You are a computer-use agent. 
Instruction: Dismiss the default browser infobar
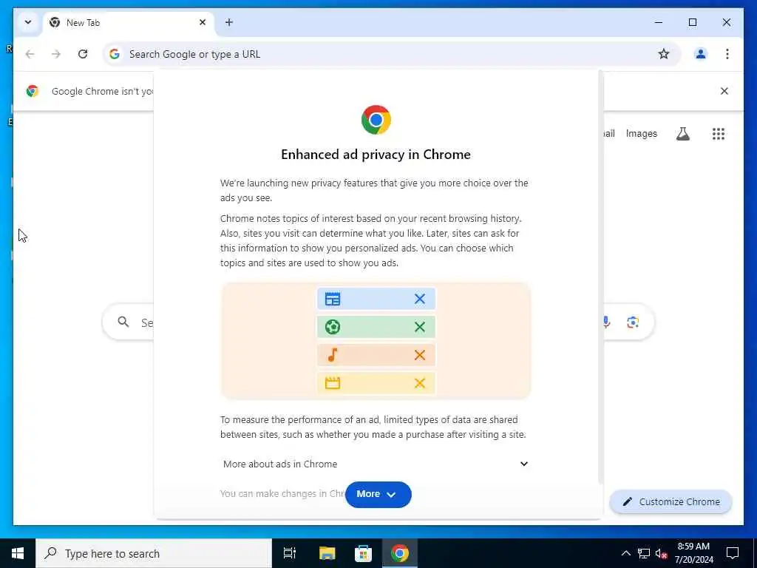coord(724,91)
